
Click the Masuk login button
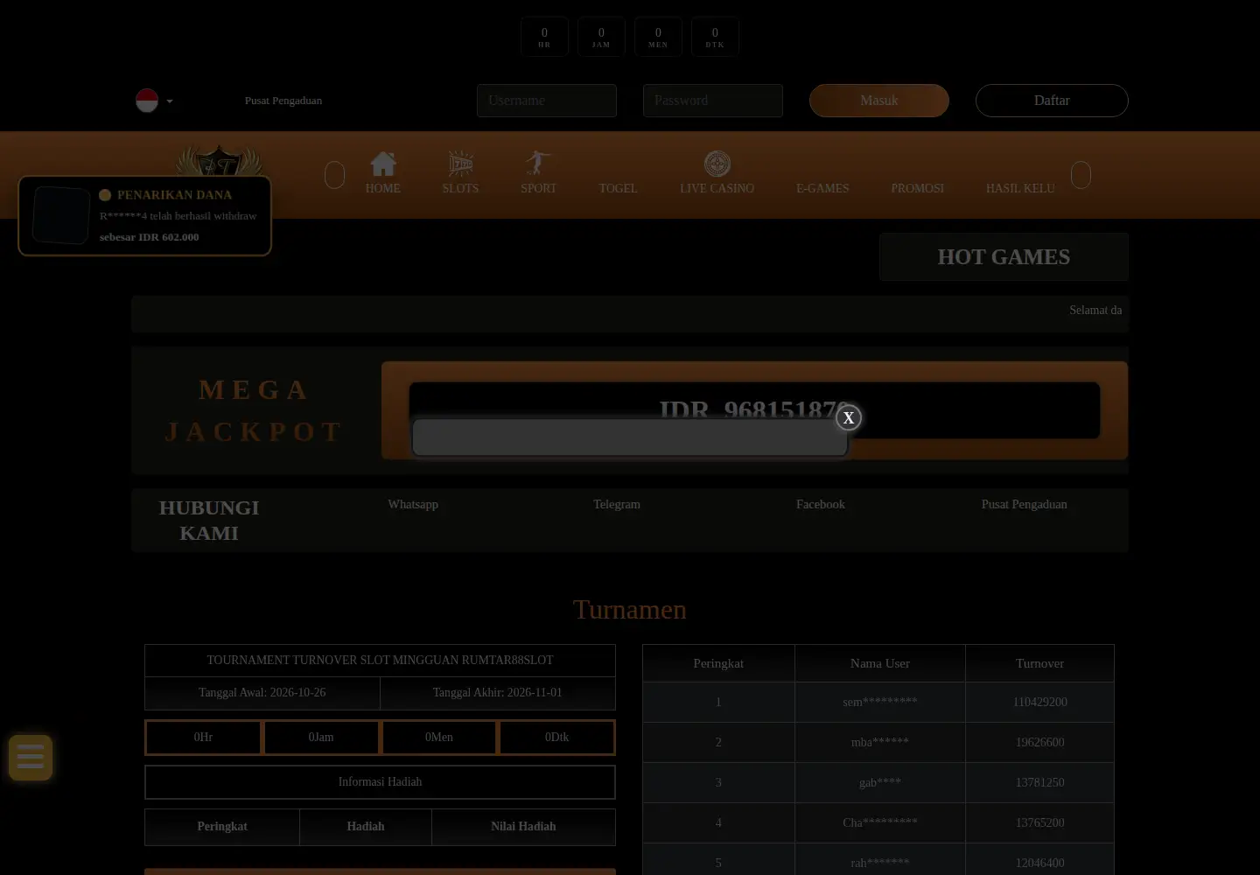coord(879,101)
